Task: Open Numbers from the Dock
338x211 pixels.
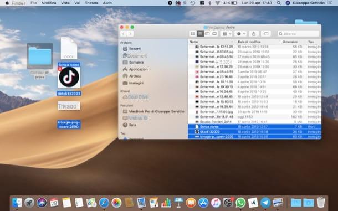Action: click(166, 203)
